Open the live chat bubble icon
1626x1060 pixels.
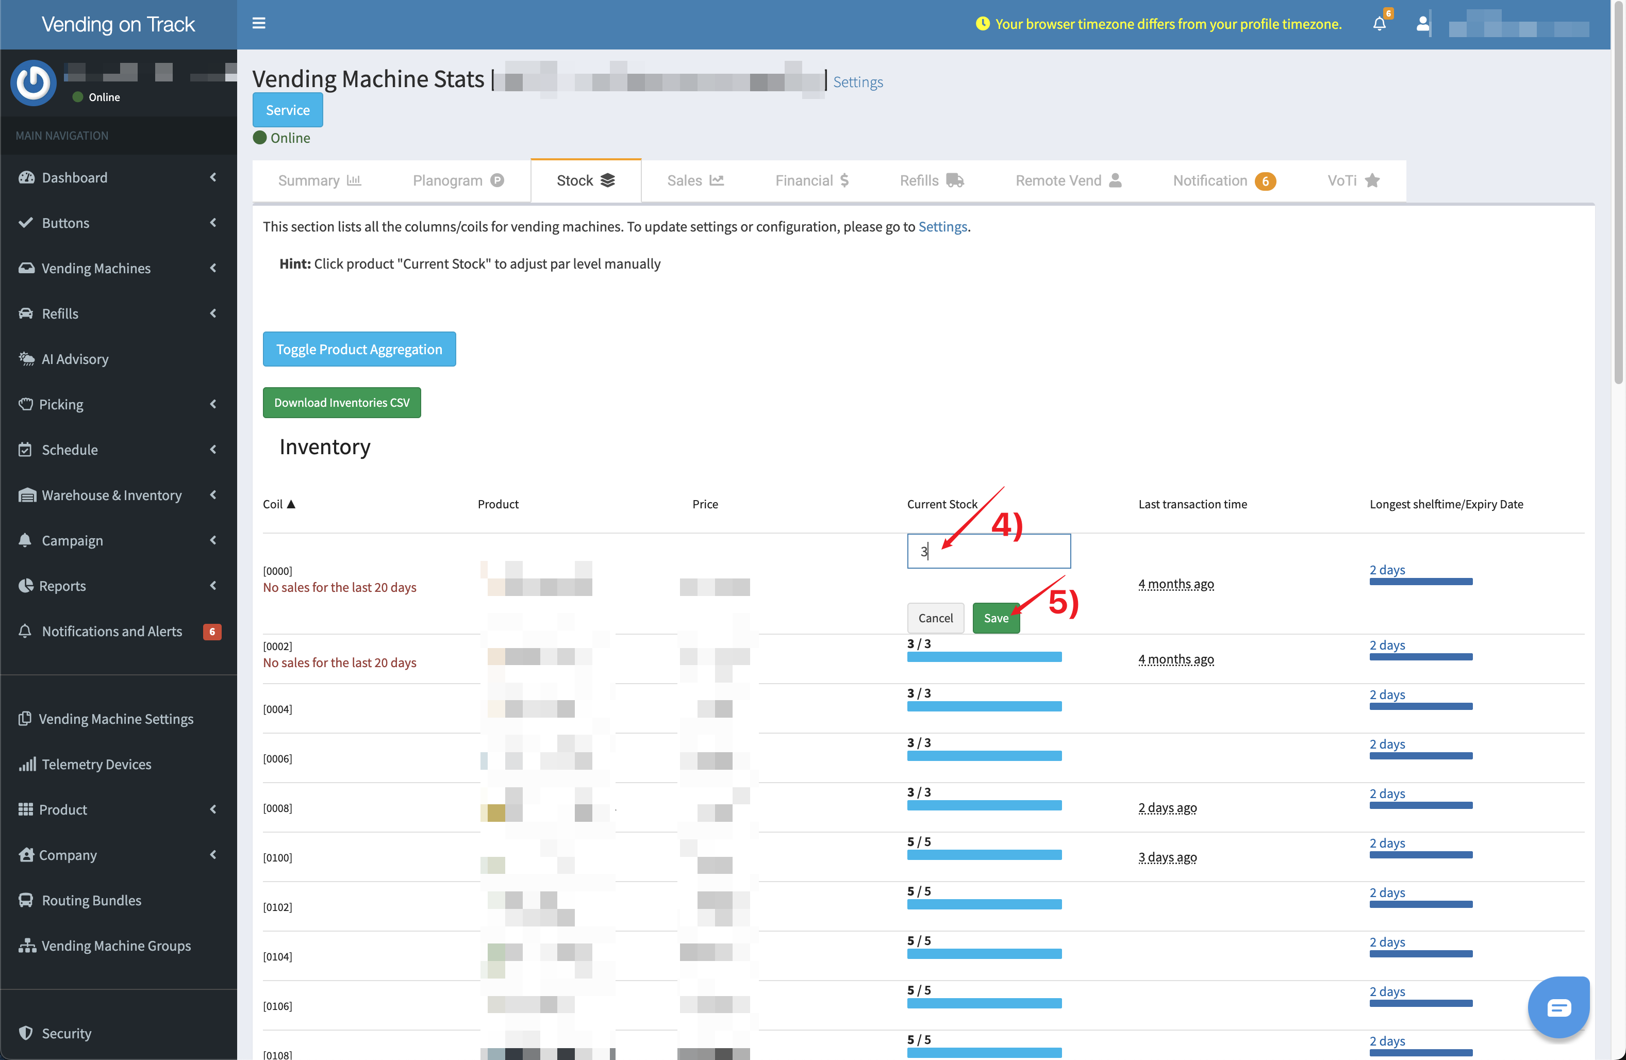[1558, 1007]
